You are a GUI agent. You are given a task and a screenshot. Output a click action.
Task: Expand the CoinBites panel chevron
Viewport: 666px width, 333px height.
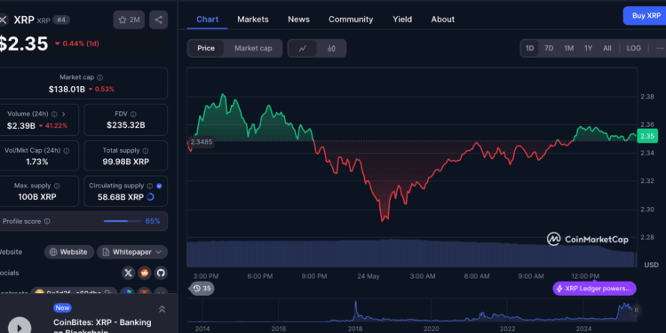162,309
